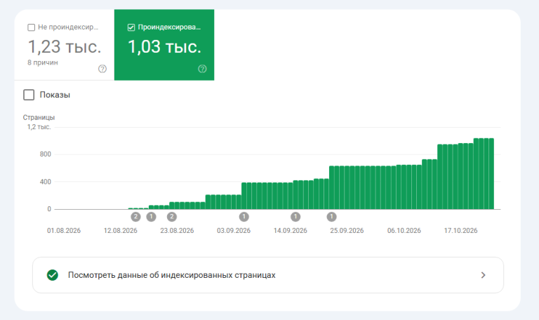This screenshot has height=320, width=539.
Task: Click the 1,2 тыс. axis label
Action: coord(39,127)
